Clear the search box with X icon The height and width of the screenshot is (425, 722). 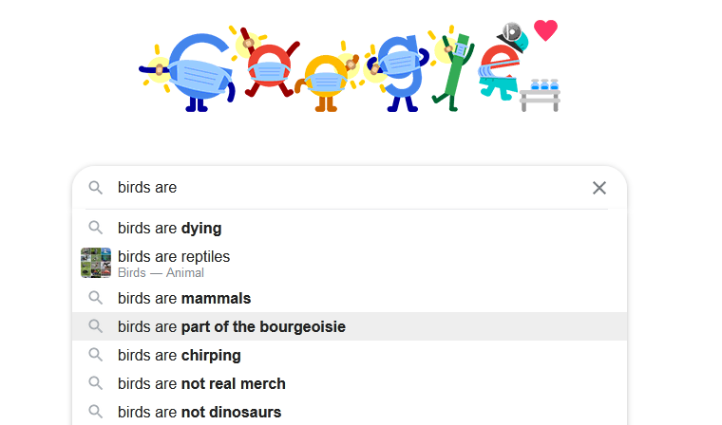[x=599, y=188]
